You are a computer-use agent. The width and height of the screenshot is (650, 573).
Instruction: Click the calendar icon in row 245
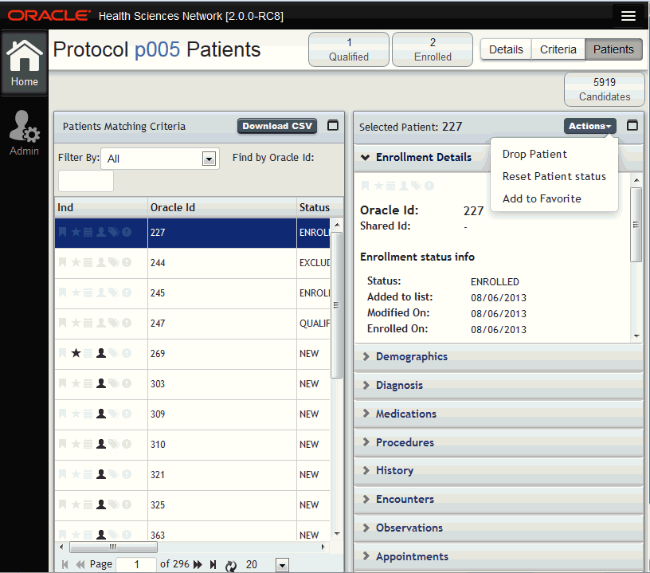88,292
